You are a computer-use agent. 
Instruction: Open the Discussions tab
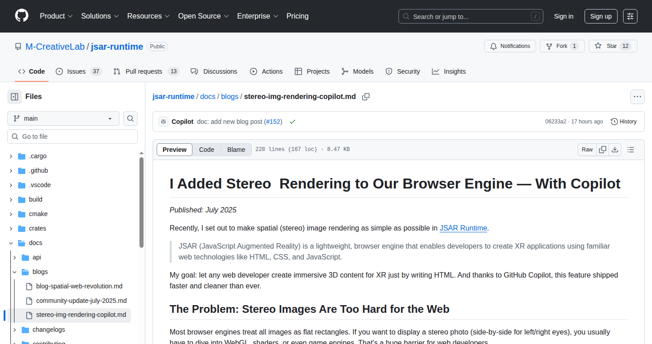click(x=214, y=71)
